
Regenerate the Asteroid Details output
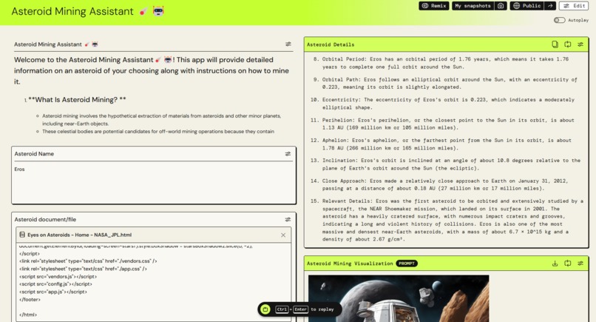(x=567, y=44)
